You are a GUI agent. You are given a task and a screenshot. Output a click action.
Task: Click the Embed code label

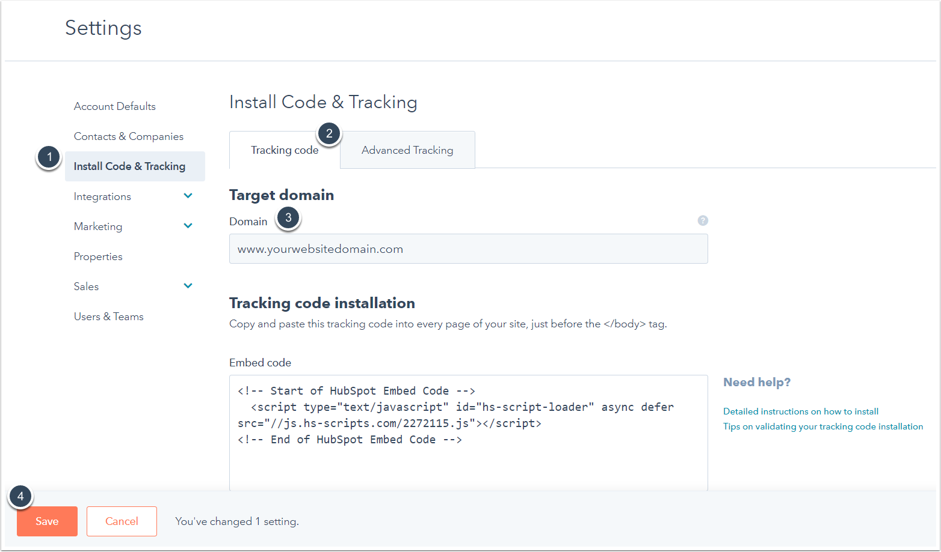click(x=260, y=363)
